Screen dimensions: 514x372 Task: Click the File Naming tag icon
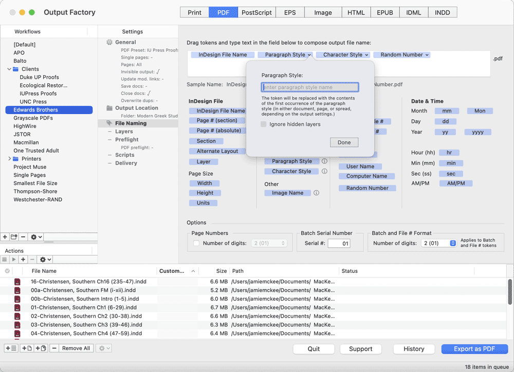pos(109,123)
